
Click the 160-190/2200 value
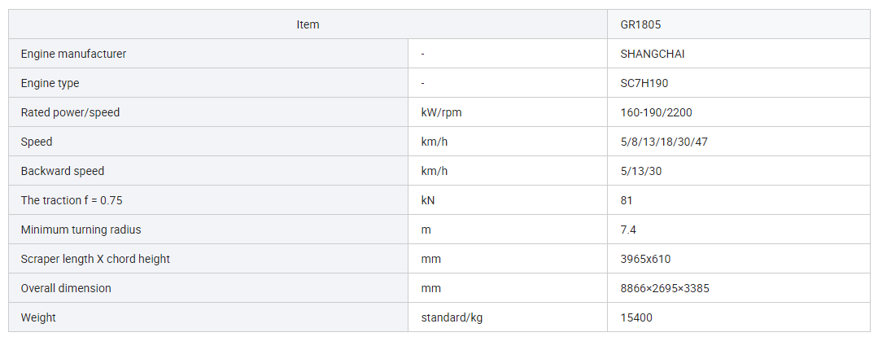coord(656,112)
